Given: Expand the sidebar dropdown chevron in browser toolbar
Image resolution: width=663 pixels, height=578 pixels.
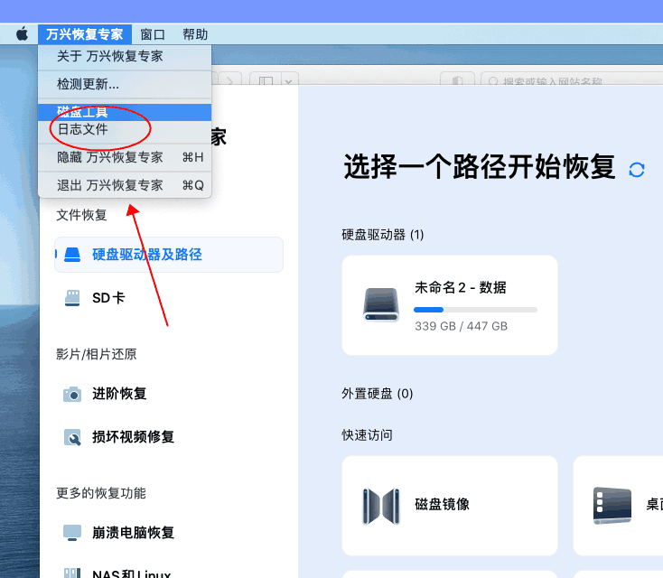Looking at the screenshot, I should pyautogui.click(x=288, y=80).
